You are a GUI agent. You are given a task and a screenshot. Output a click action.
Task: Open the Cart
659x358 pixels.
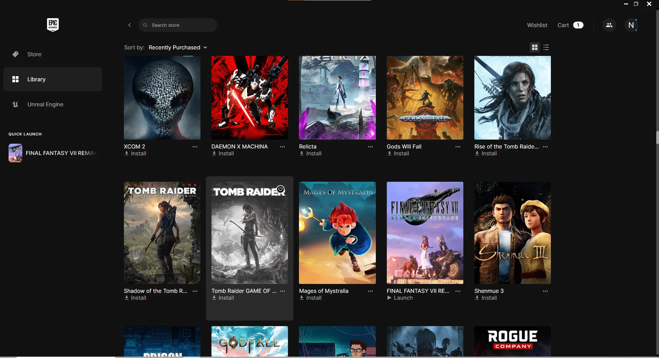(x=570, y=25)
